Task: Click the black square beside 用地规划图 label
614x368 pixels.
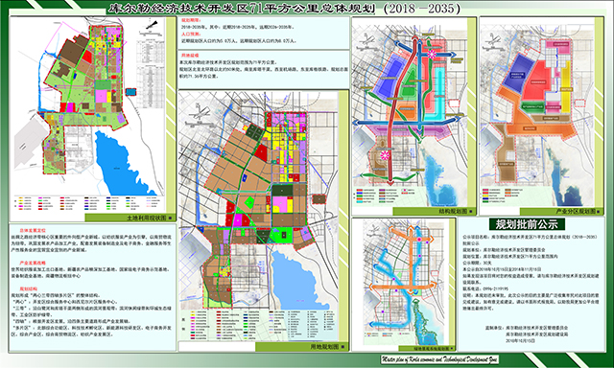Action: (x=342, y=347)
